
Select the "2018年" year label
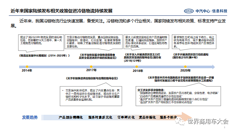pos(138,71)
